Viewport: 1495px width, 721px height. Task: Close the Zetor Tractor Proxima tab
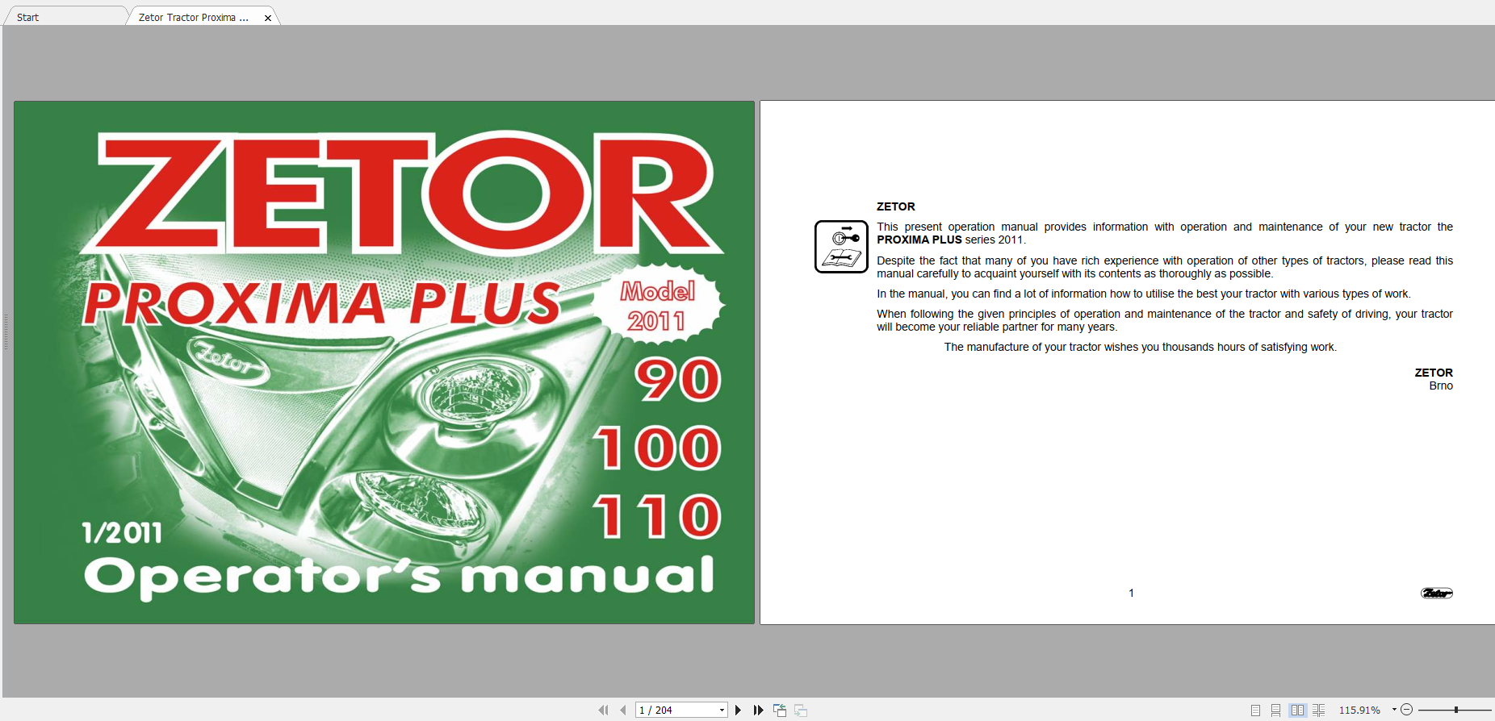[268, 18]
